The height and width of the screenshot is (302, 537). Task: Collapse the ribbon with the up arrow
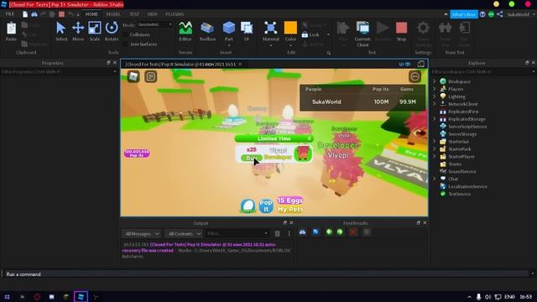click(446, 14)
